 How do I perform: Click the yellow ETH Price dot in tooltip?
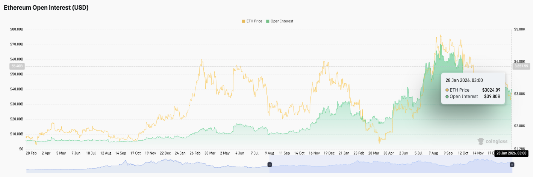(x=447, y=90)
